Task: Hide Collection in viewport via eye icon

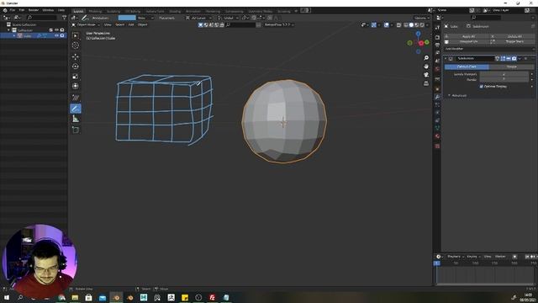Action: tap(56, 30)
